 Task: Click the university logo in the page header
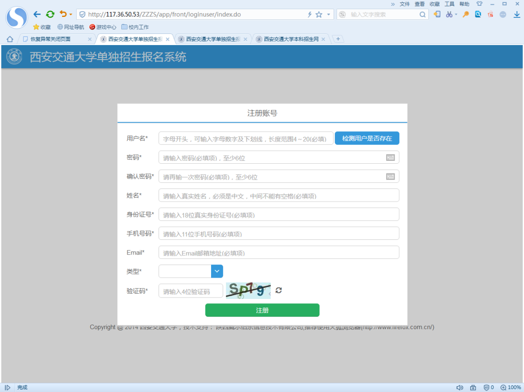tap(14, 57)
